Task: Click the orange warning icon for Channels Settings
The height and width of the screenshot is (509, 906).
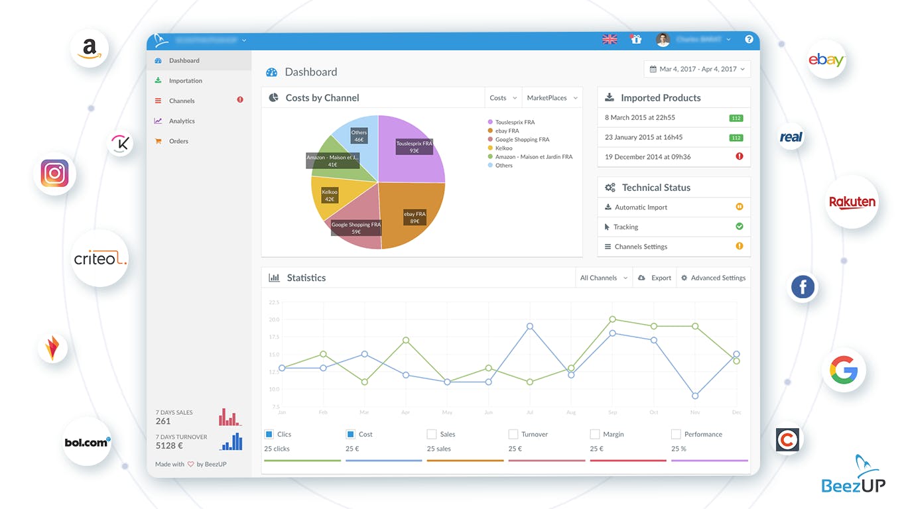Action: (x=740, y=246)
